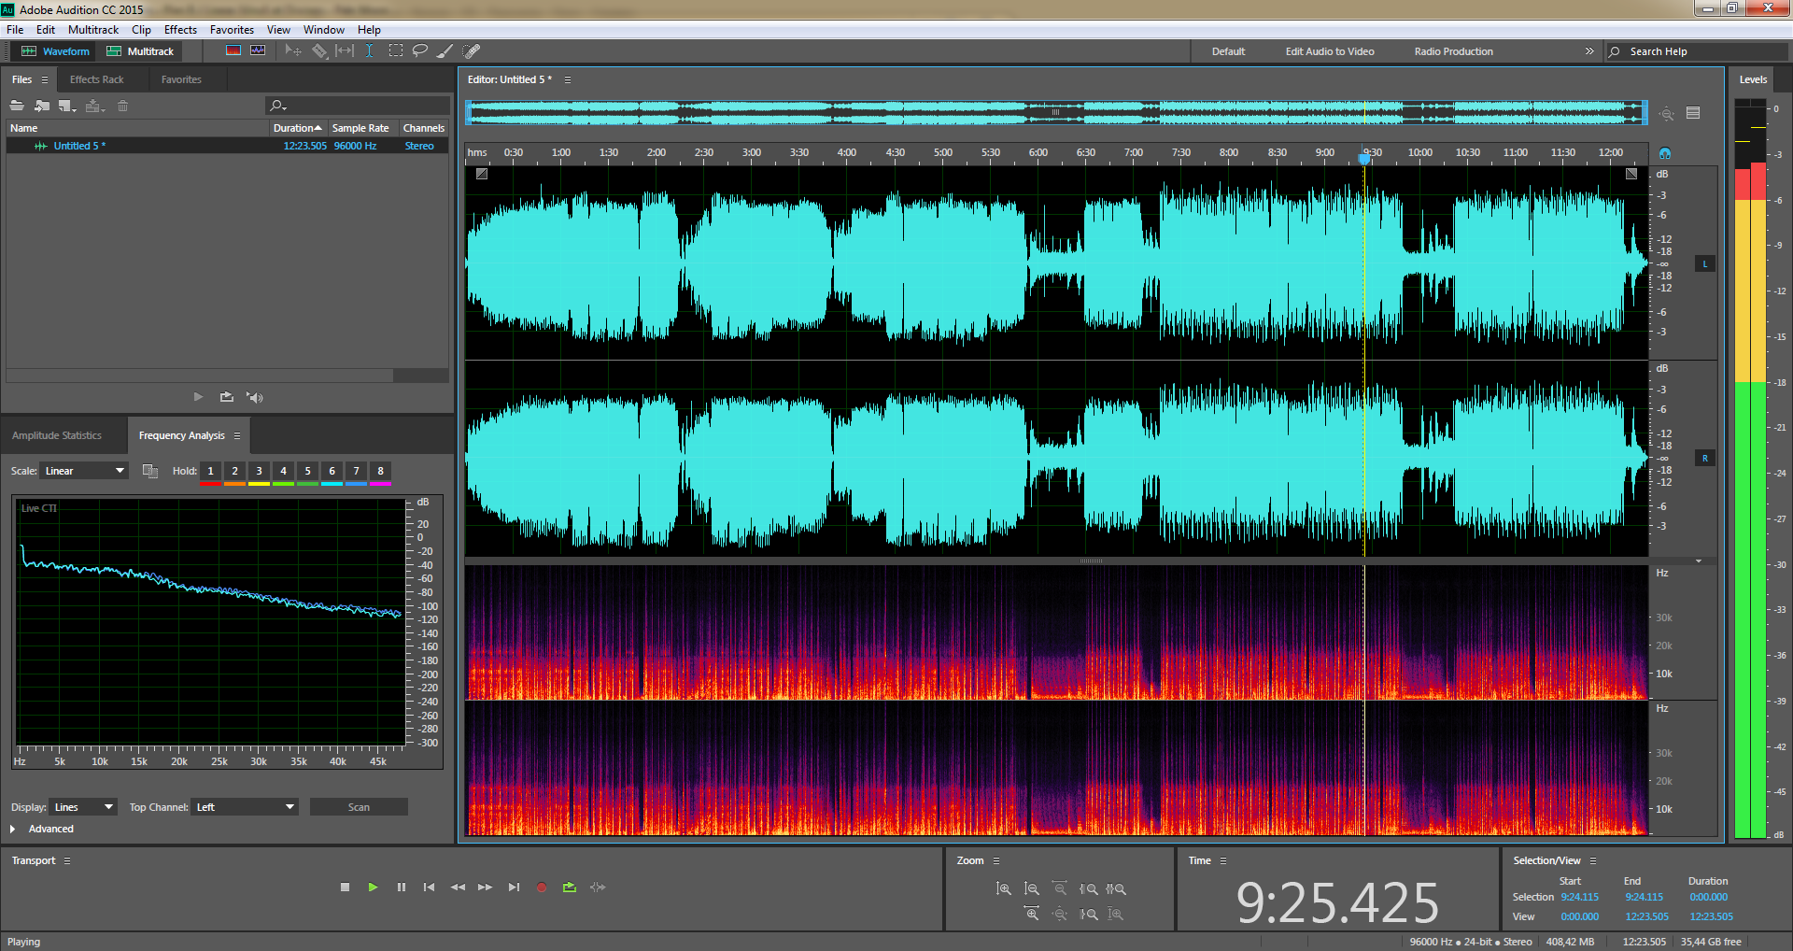Switch to the Amplitude Statistics tab

[57, 435]
